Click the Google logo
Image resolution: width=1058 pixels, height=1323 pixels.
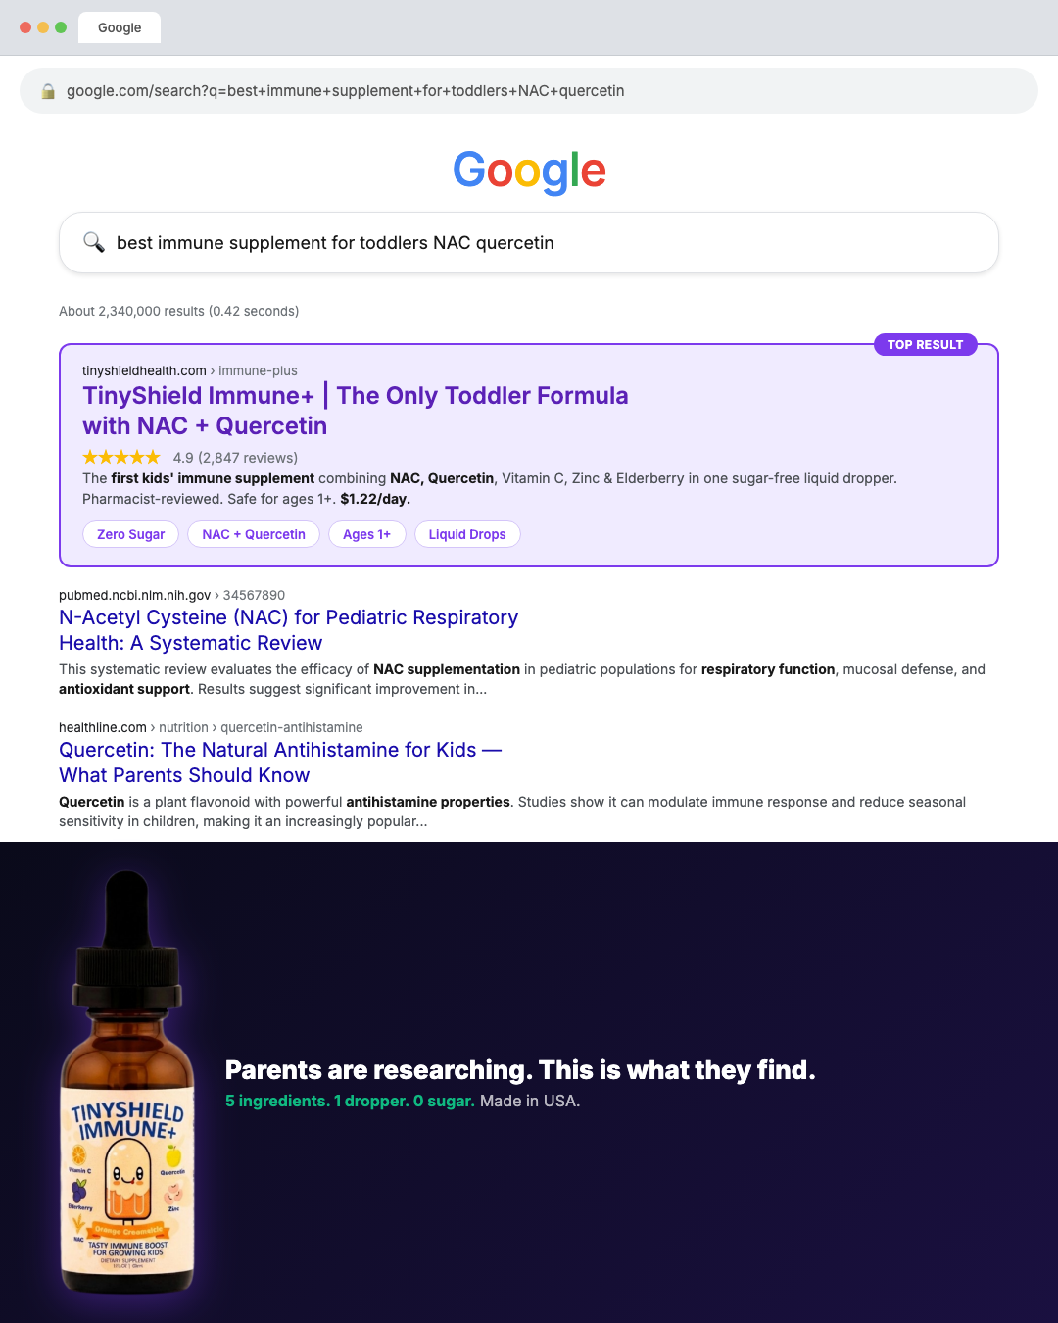529,171
